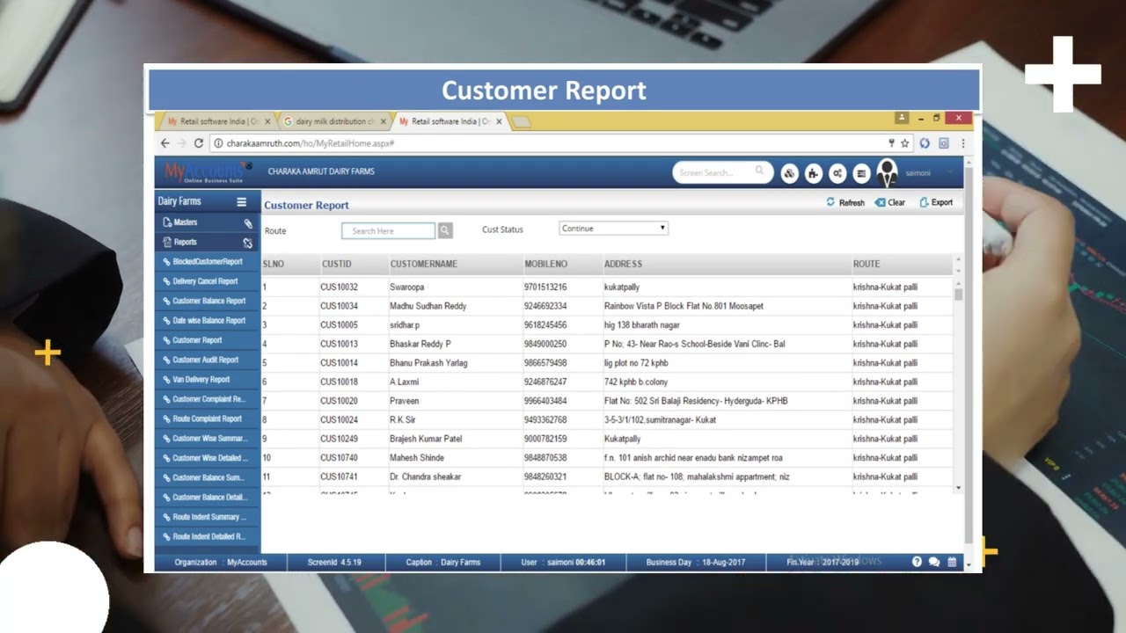The width and height of the screenshot is (1126, 633).
Task: Click the CUSTID column header
Action: pyautogui.click(x=336, y=264)
